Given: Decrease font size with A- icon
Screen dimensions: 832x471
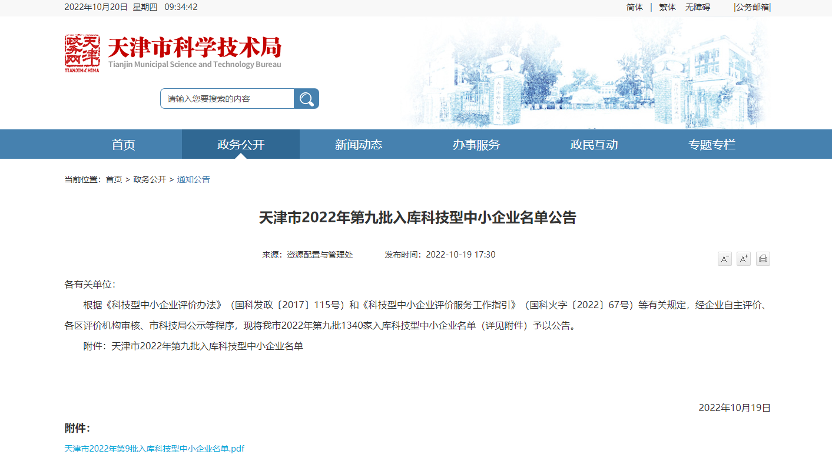Looking at the screenshot, I should tap(724, 259).
